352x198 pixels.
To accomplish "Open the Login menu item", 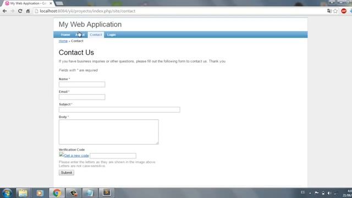I will (x=111, y=35).
